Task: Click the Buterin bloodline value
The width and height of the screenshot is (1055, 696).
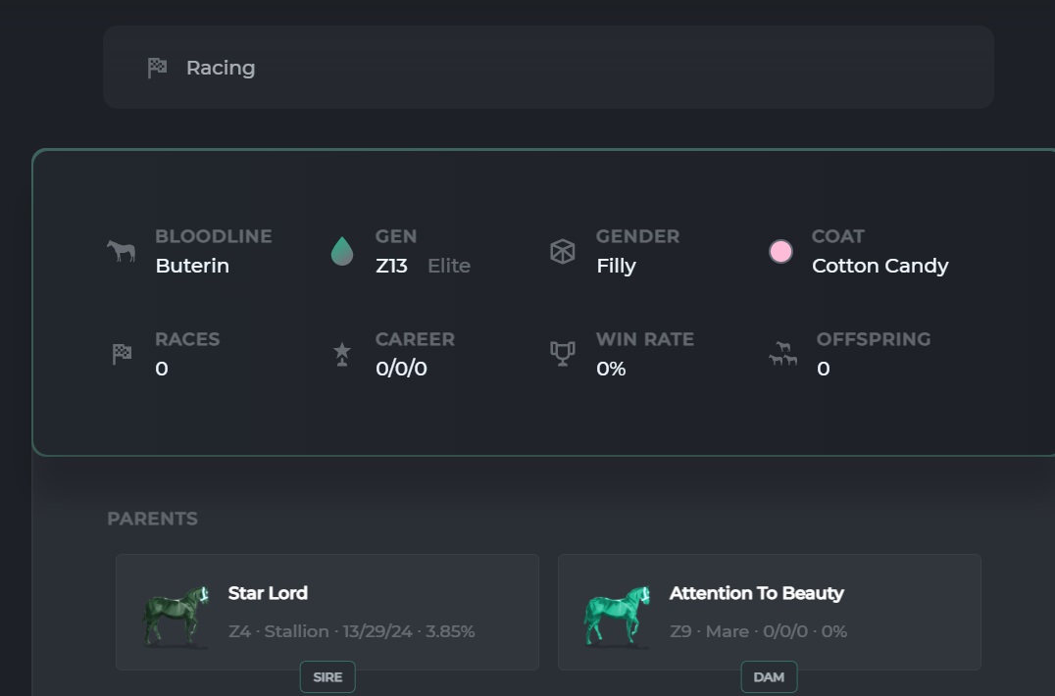Action: pos(192,266)
